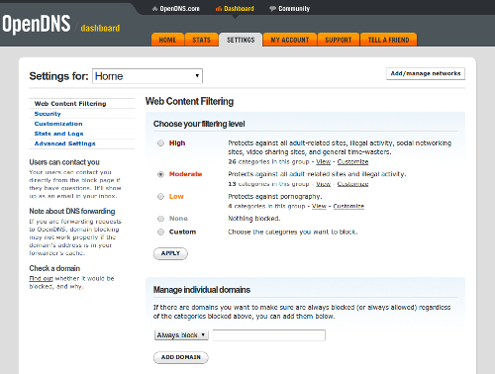Image resolution: width=495 pixels, height=374 pixels.
Task: Click the APPLY button
Action: pyautogui.click(x=170, y=253)
